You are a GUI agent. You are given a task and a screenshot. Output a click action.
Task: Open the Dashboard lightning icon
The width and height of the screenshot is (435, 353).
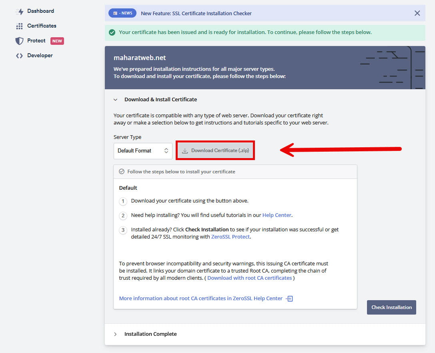coord(20,11)
